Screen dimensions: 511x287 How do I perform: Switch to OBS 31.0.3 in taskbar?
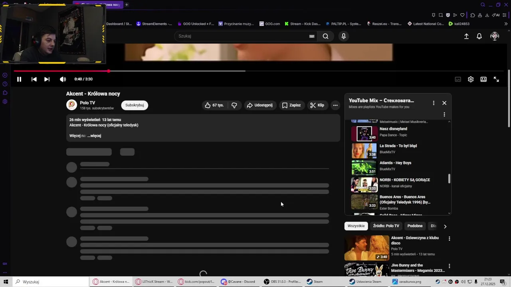(282, 282)
